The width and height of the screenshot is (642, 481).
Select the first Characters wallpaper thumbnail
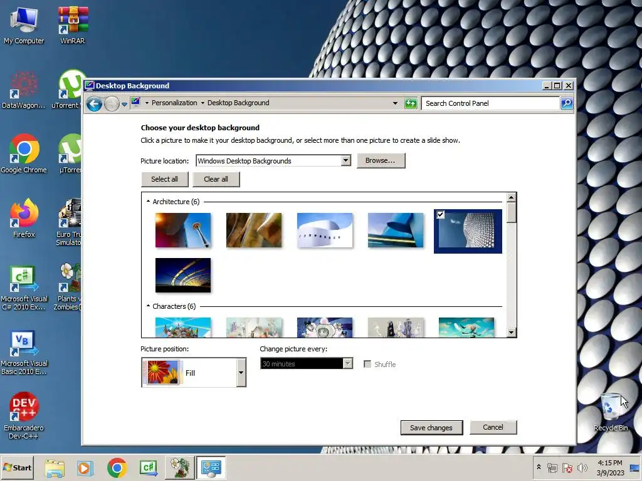tap(183, 327)
